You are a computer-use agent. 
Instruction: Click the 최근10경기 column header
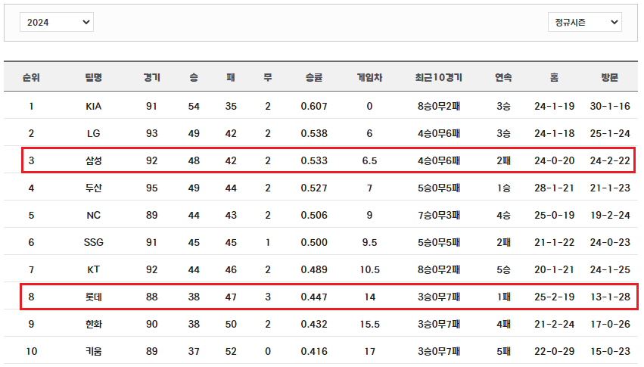tap(439, 77)
